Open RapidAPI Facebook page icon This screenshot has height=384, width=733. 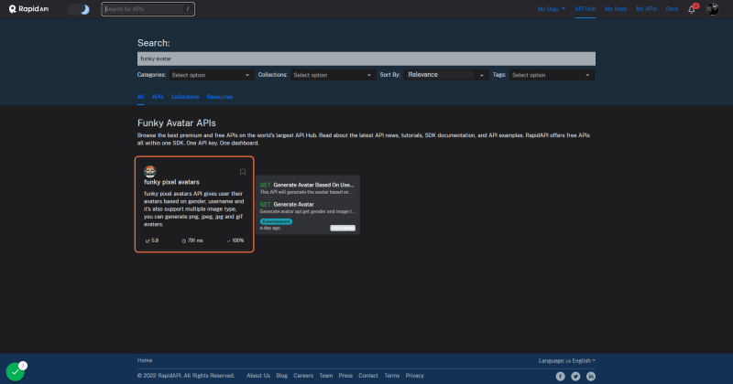click(560, 376)
